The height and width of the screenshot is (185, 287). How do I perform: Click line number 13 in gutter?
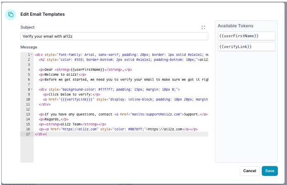point(28,114)
